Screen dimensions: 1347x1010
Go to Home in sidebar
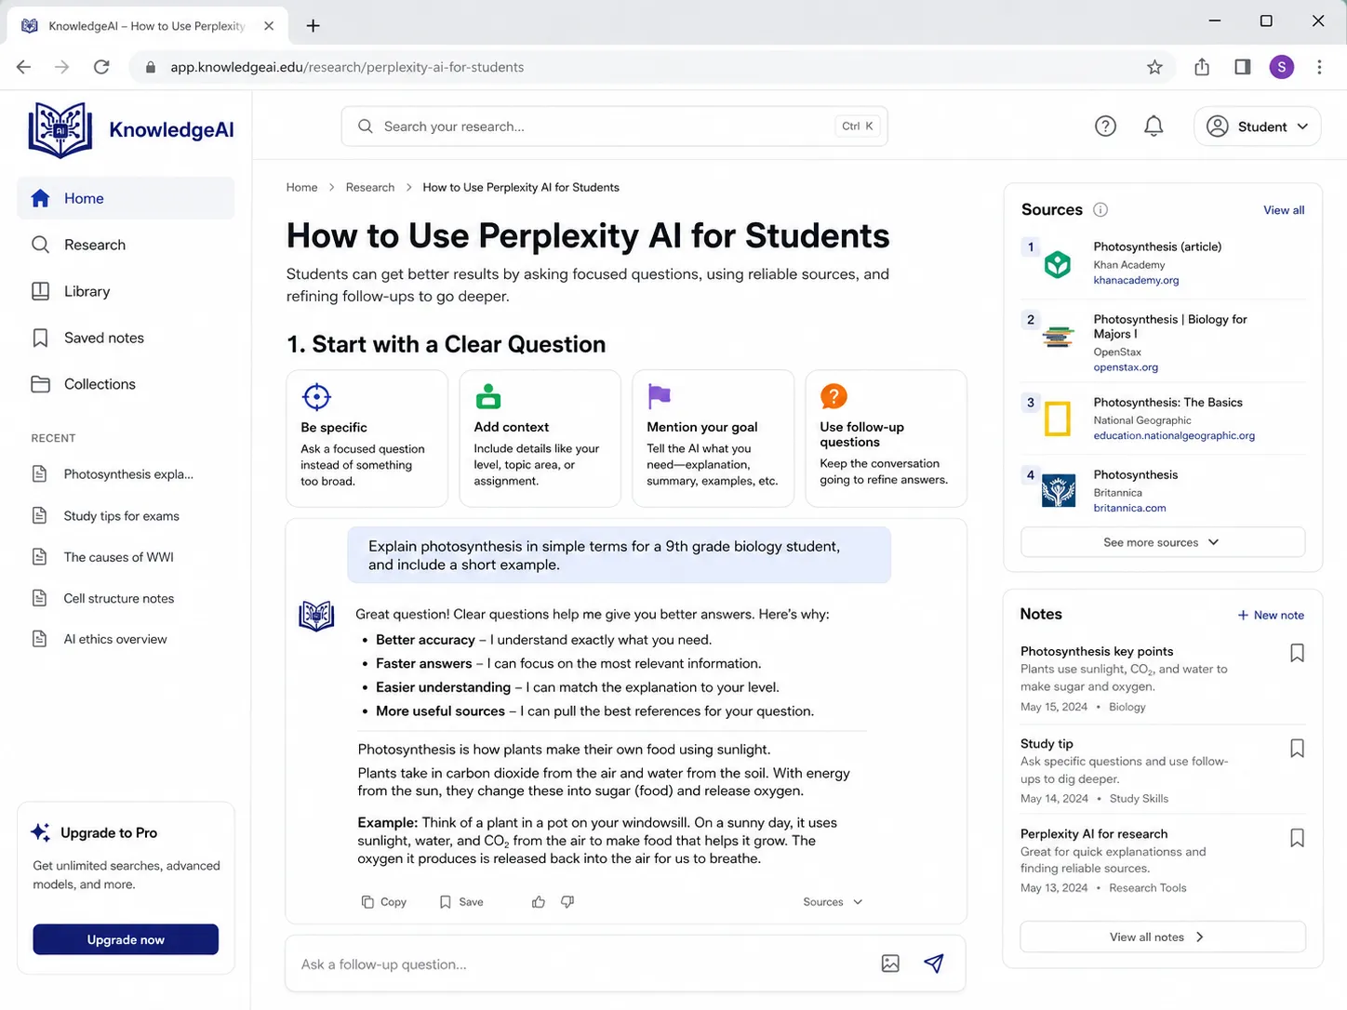click(126, 198)
